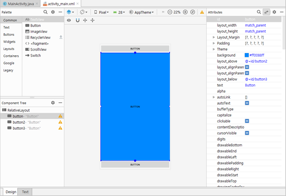The width and height of the screenshot is (286, 196).
Task: Open Palette settings gear
Action: 53,12
